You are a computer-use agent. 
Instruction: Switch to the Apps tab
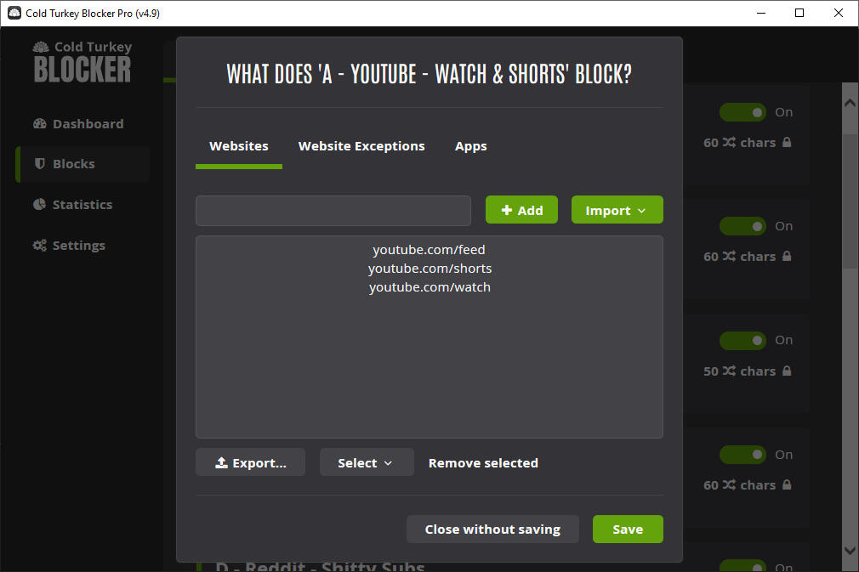470,146
